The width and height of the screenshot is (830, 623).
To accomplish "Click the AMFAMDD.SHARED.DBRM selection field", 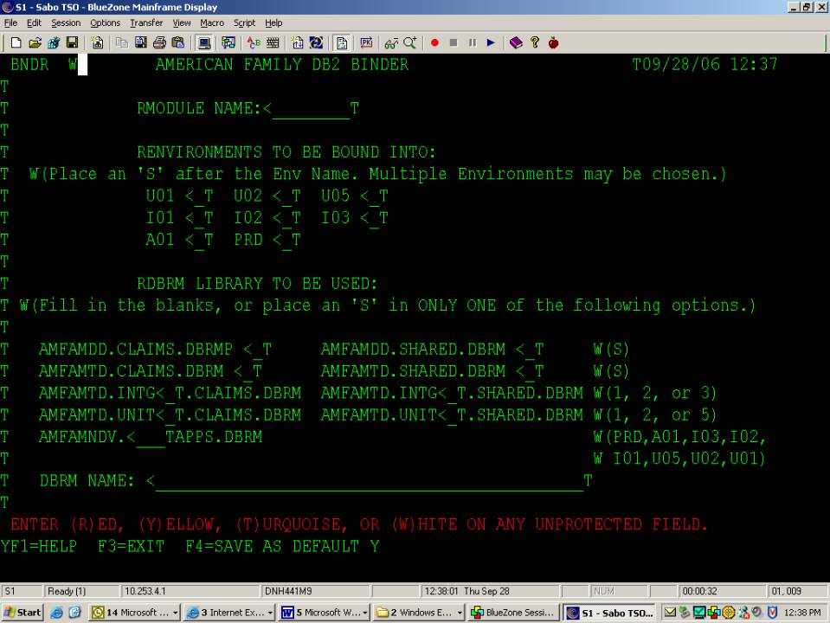I will pyautogui.click(x=531, y=350).
